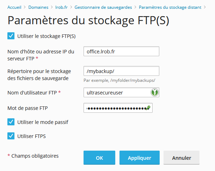Focus the FTP server hostname field
Image resolution: width=215 pixels, height=171 pixels.
121,51
